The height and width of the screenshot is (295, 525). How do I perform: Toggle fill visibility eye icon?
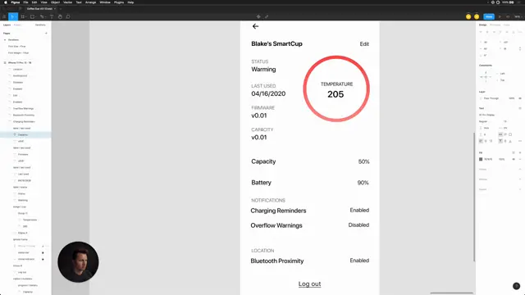[514, 159]
